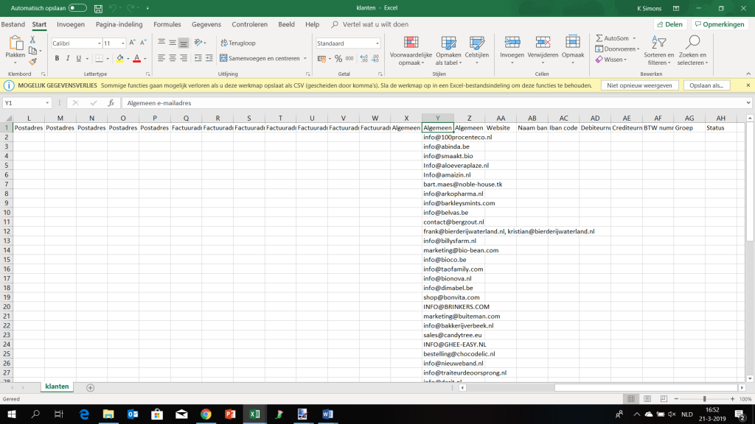
Task: Switch to the Gegevens ribbon tab
Action: (x=206, y=24)
